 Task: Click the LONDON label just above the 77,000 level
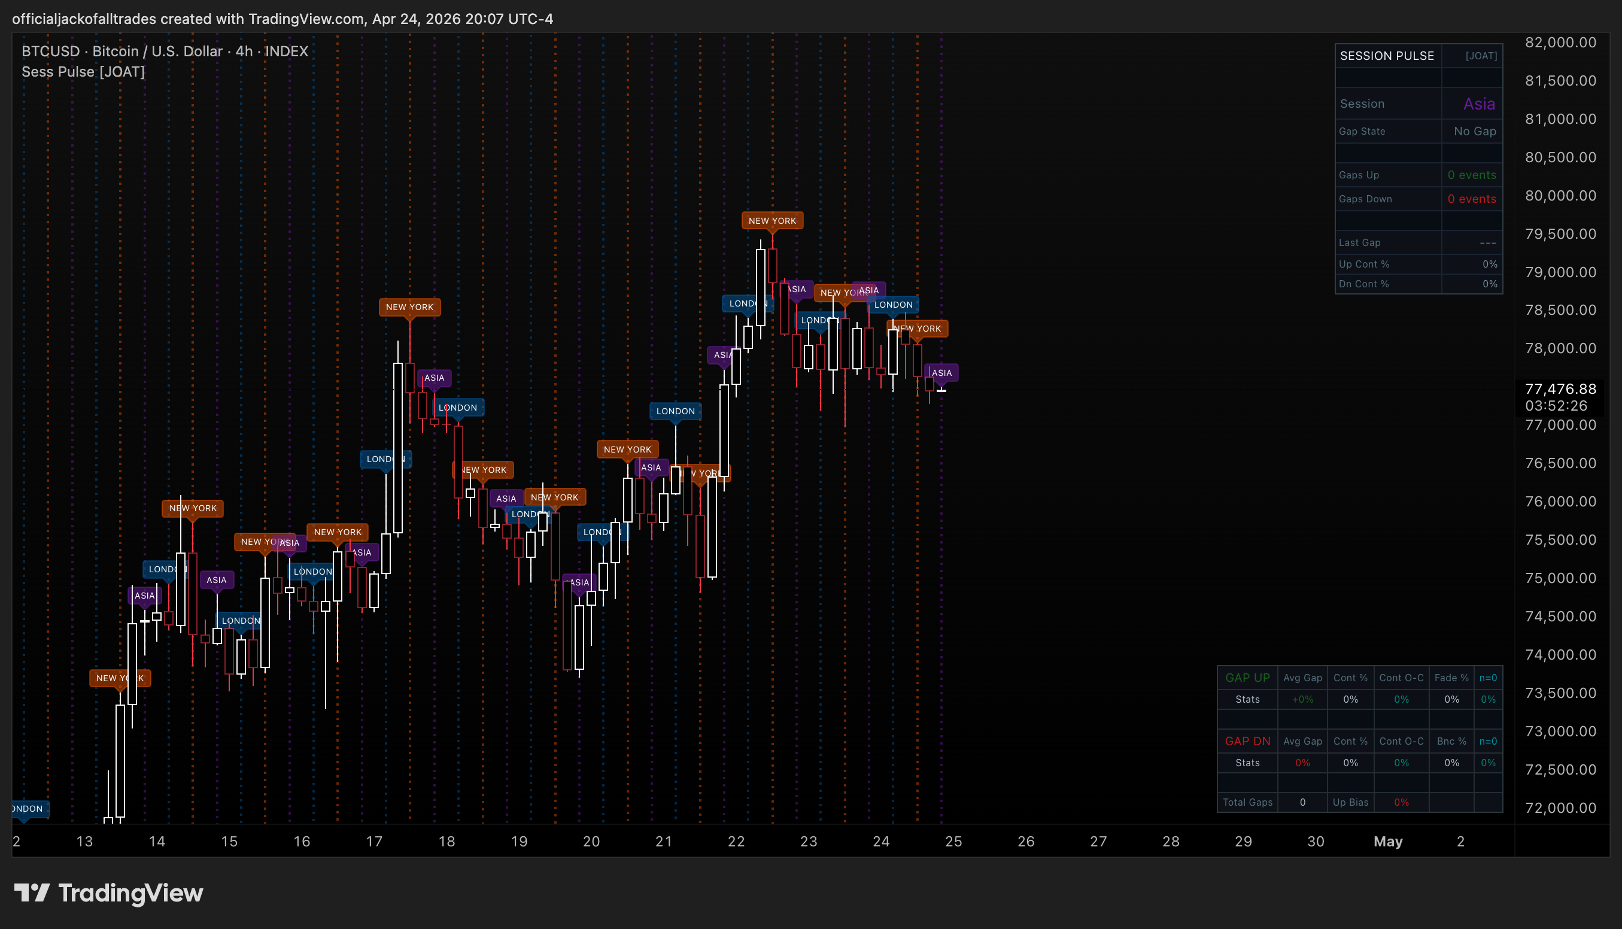676,411
